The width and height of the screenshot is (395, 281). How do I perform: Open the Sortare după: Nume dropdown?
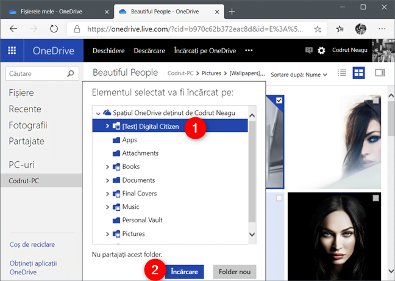click(299, 75)
